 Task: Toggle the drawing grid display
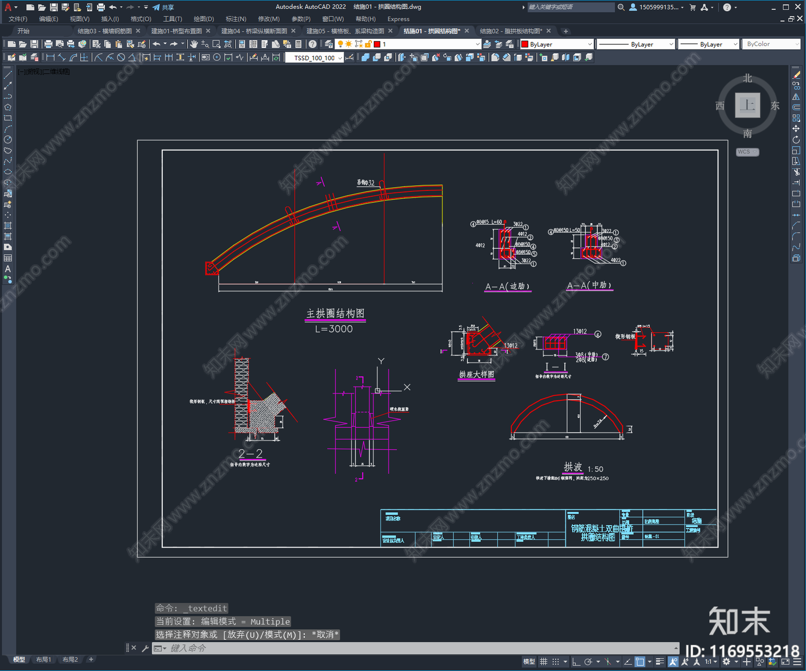(544, 661)
